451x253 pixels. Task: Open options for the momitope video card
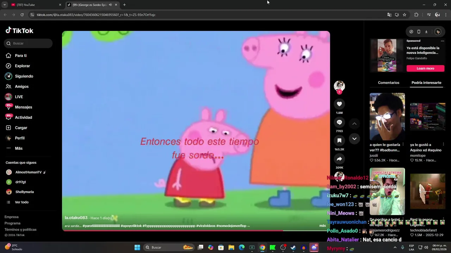click(443, 144)
